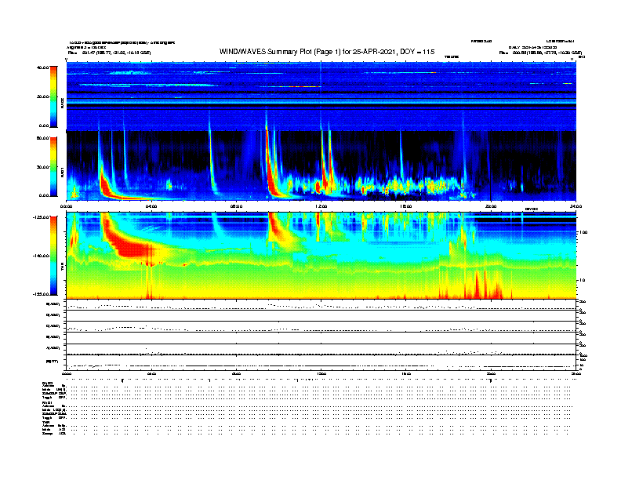Image resolution: width=621 pixels, height=480 pixels.
Task: Click the RAD1 heading in bottom mode table
Action: (x=47, y=402)
